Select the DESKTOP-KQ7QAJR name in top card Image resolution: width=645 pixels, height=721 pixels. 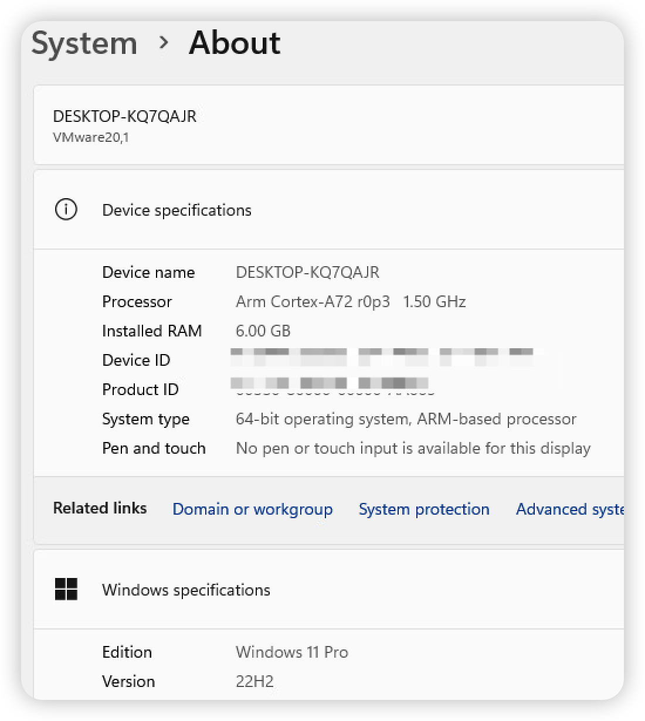125,116
